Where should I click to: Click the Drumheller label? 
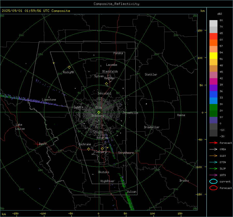[152, 127]
